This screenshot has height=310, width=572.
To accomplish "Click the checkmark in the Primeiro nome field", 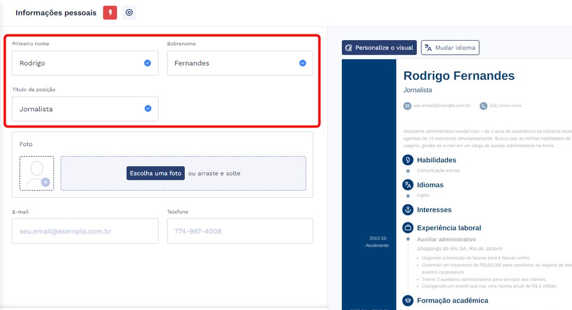I will 148,63.
